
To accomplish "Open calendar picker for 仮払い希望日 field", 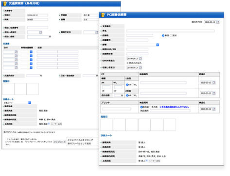I will (x=41, y=32).
